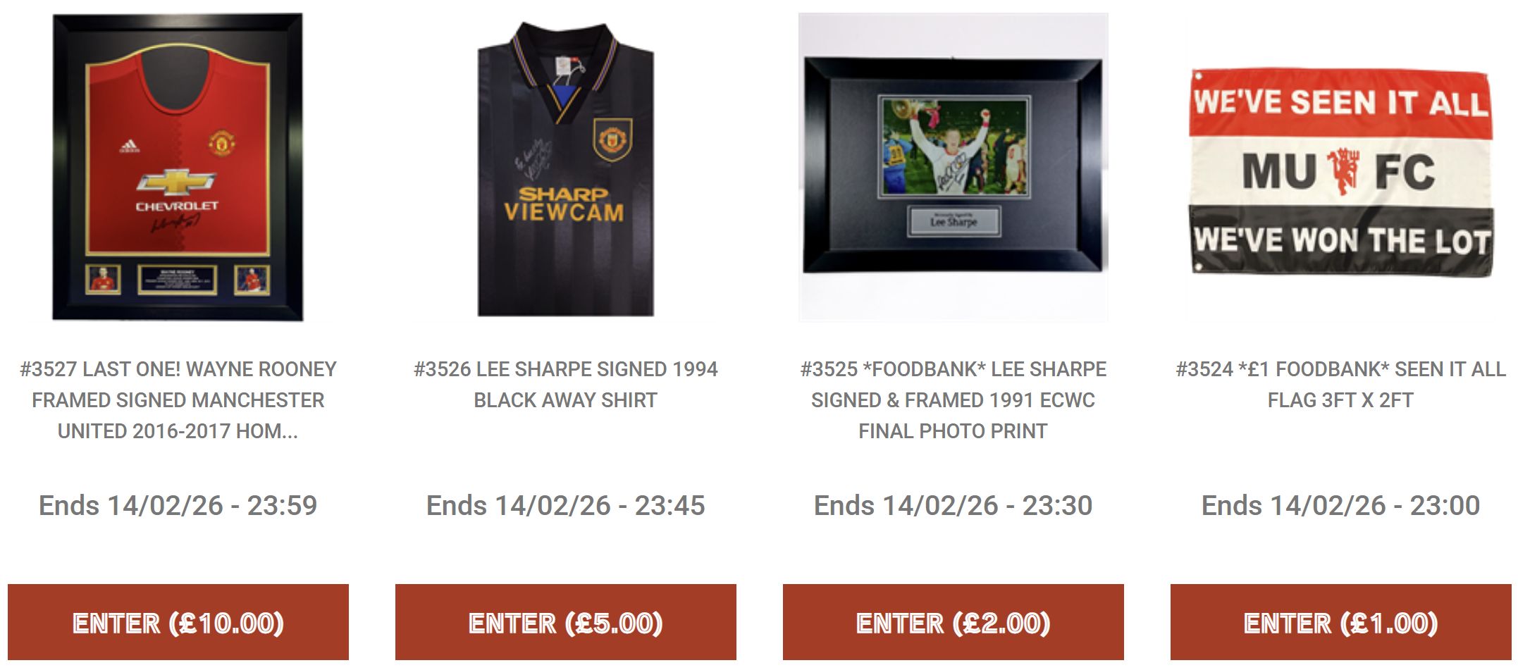The image size is (1518, 670).
Task: Click the #3527 Wayne Rooney framed shirt title
Action: pos(178,399)
